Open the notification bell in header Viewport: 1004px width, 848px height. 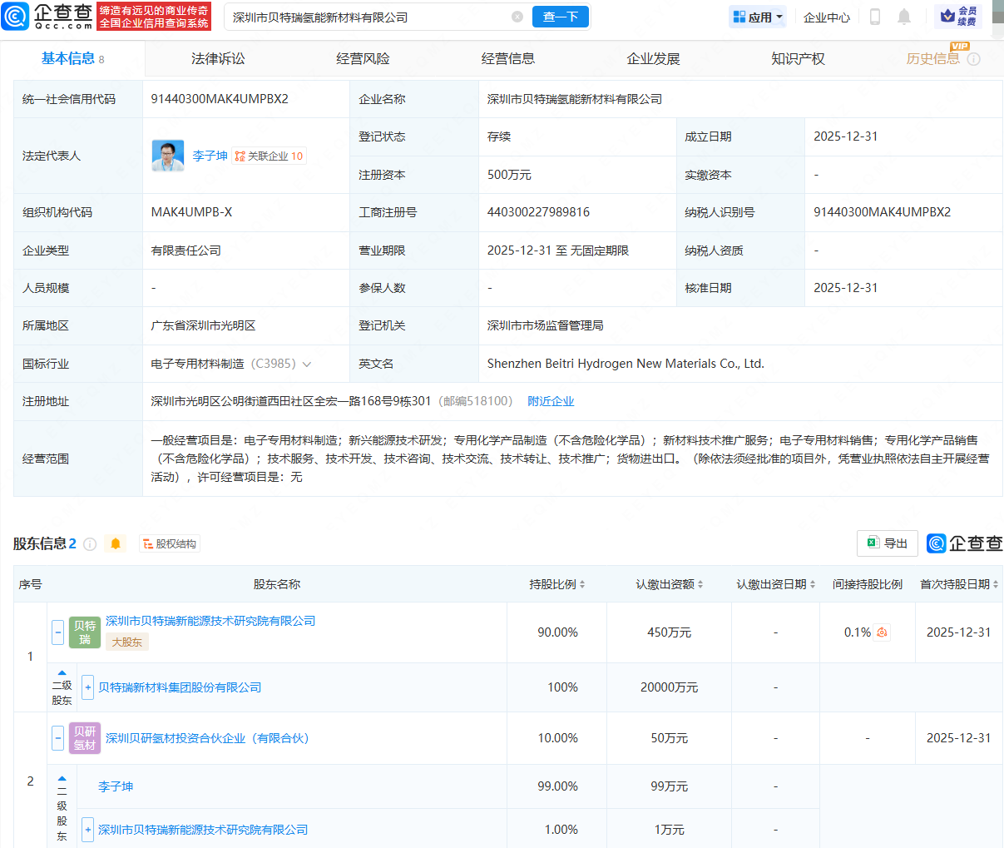tap(904, 17)
